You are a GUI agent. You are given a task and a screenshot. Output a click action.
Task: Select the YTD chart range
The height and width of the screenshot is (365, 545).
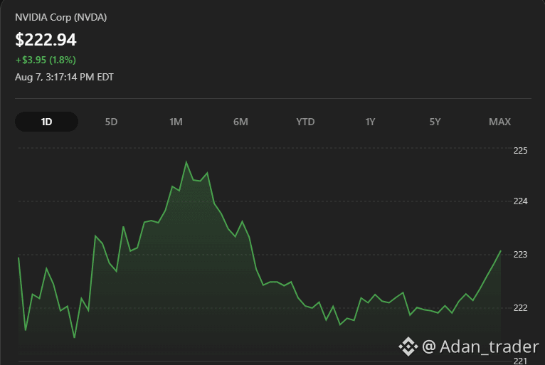pos(305,122)
